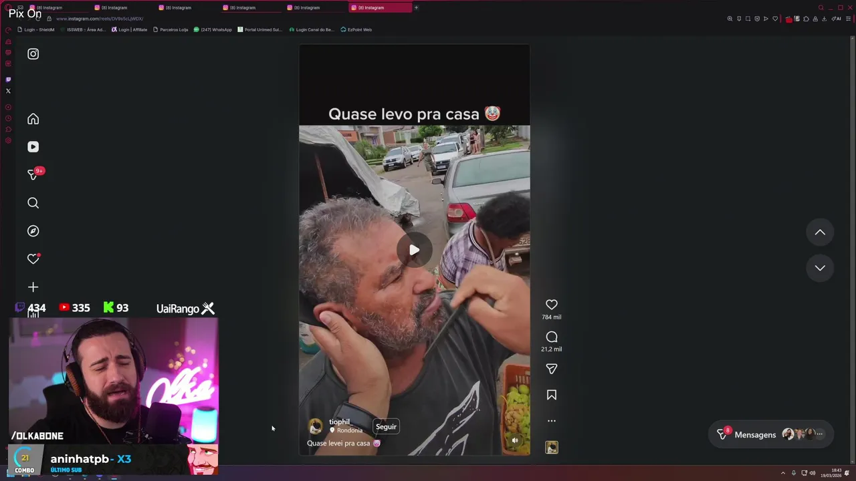Open browser sidebar extensions cube icon

pos(8,129)
